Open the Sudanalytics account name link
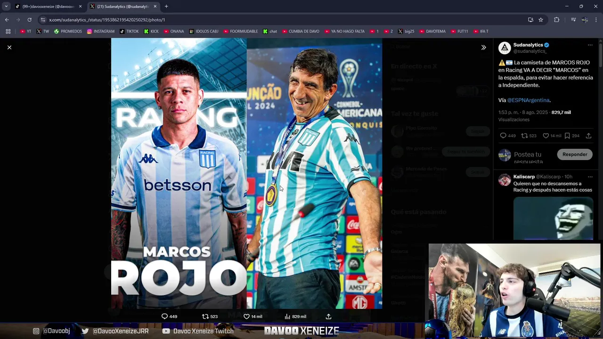Screen dimensions: 603x339 pyautogui.click(x=528, y=45)
